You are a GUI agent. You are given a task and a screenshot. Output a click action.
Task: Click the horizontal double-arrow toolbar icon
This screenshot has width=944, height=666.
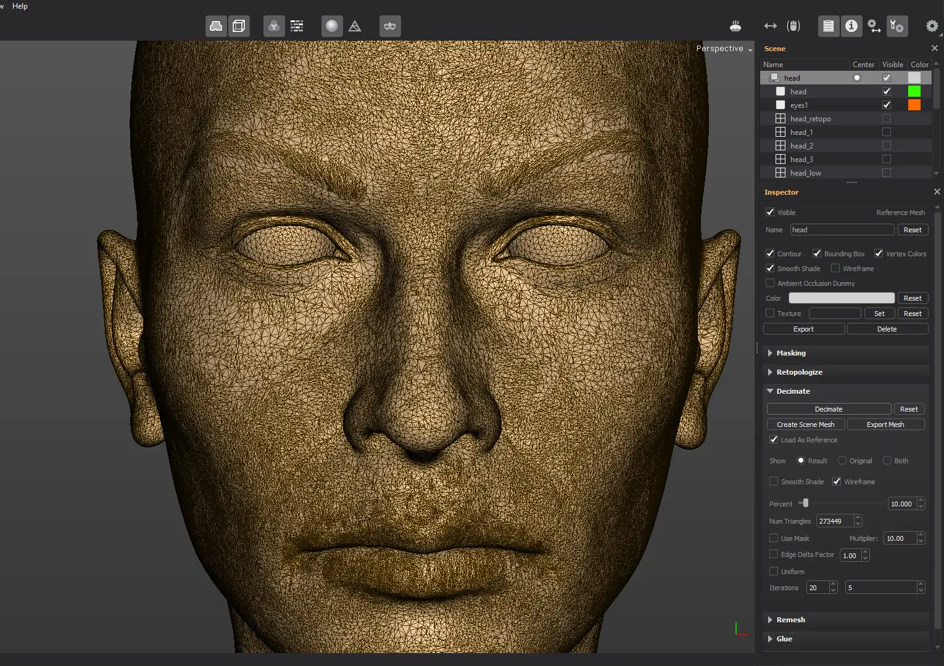770,26
